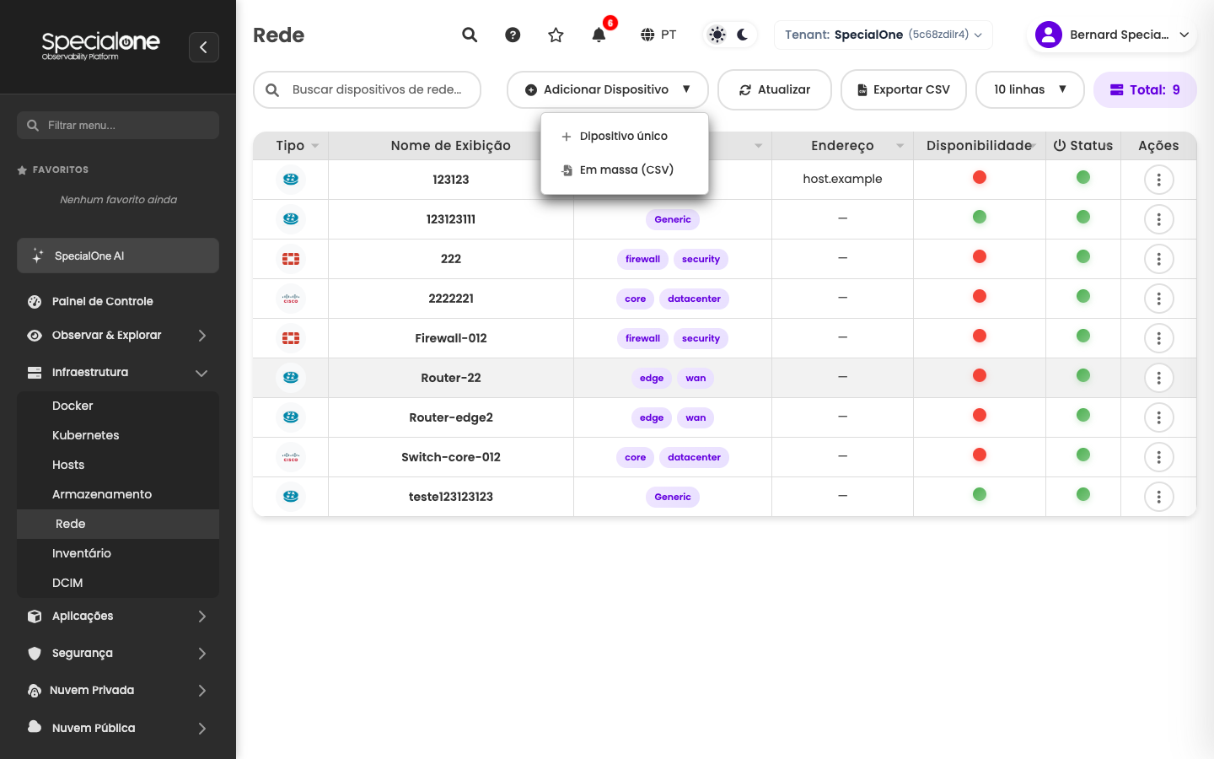Viewport: 1214px width, 759px height.
Task: Go to Kubernetes in sidebar
Action: [x=118, y=435]
